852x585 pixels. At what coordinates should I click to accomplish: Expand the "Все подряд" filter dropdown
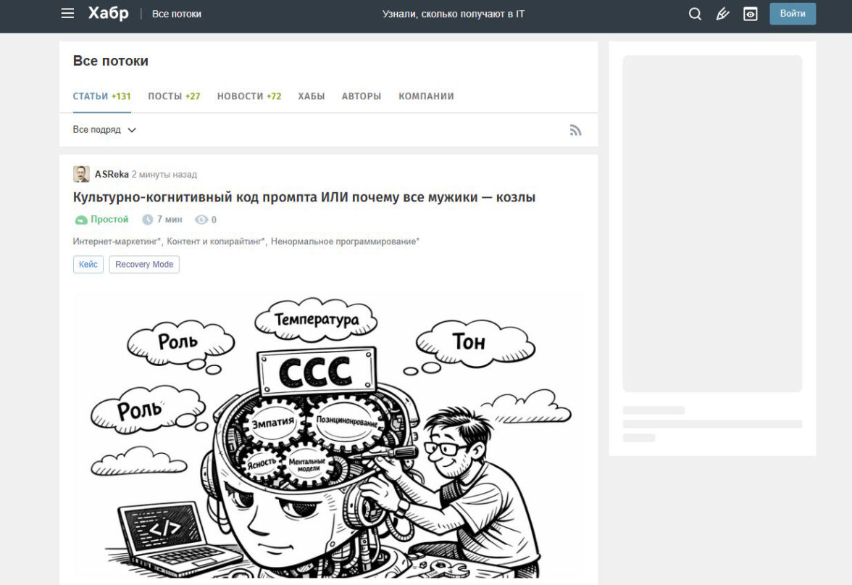coord(104,130)
